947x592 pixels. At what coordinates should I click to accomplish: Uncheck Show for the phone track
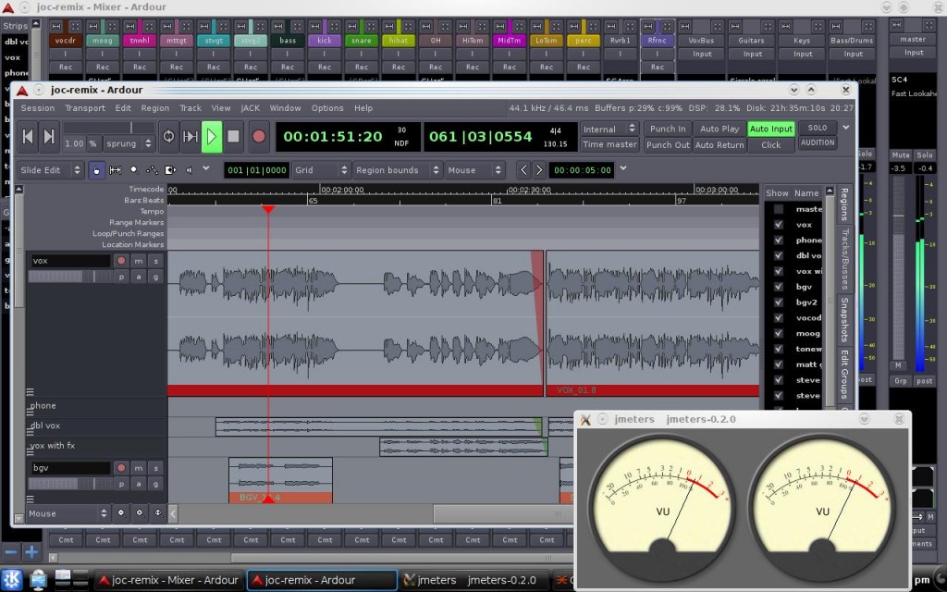778,240
